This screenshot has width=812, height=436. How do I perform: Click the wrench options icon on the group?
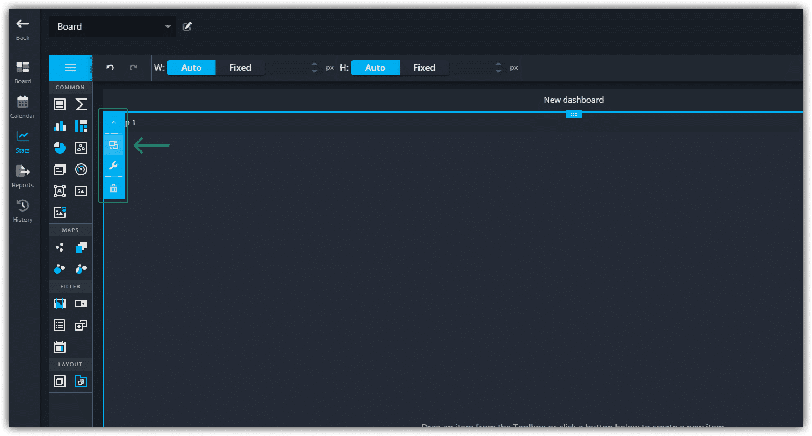click(114, 166)
